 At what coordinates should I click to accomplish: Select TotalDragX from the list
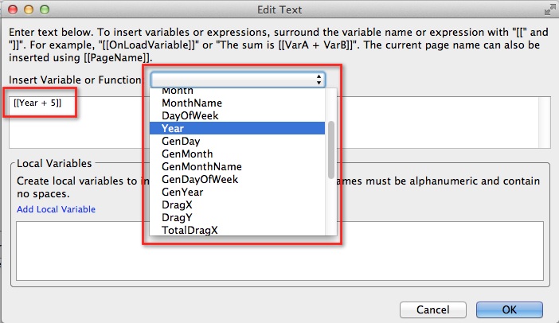[190, 230]
